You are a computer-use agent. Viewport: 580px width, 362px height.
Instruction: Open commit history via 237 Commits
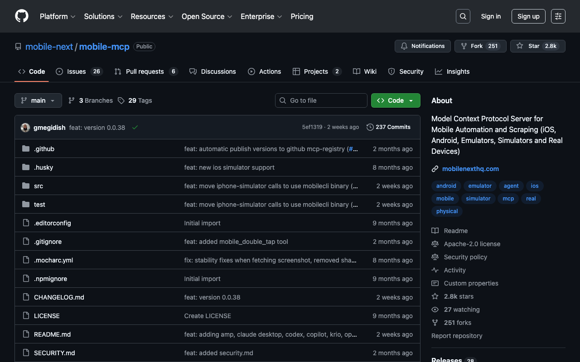tap(388, 127)
